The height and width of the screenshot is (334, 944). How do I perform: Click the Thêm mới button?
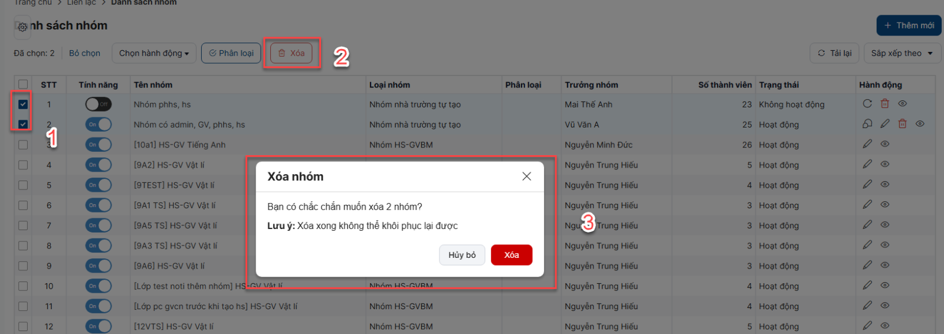tap(909, 25)
